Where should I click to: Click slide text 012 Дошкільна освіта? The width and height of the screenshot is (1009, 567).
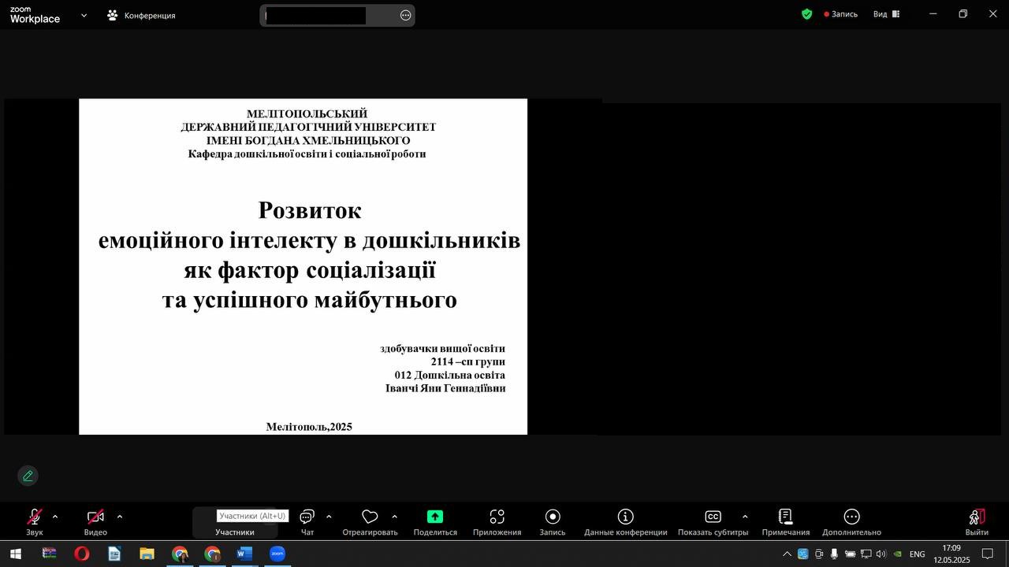(x=450, y=375)
